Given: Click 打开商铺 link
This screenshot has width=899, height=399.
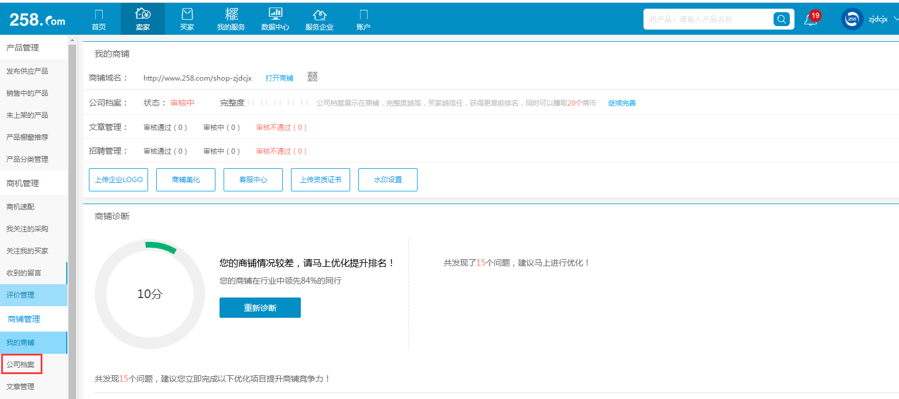Looking at the screenshot, I should click(279, 78).
